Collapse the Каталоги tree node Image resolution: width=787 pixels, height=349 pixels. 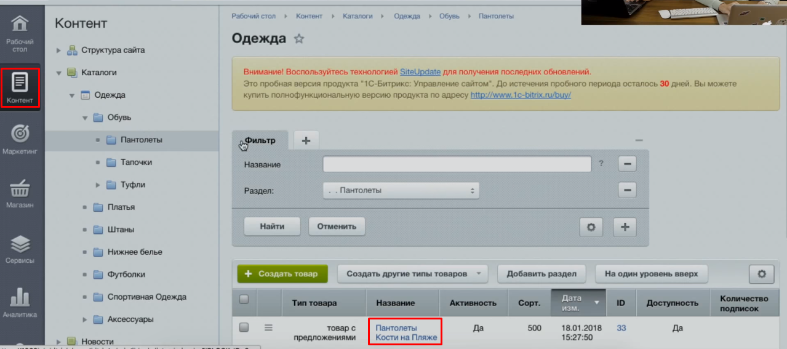(59, 73)
